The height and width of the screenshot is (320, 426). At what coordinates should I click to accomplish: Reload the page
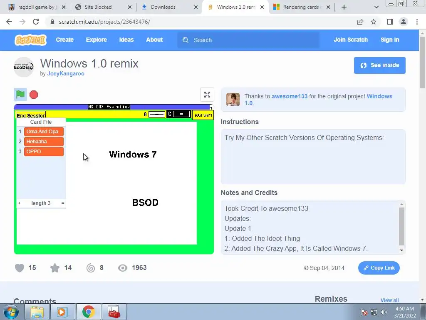[x=36, y=22]
